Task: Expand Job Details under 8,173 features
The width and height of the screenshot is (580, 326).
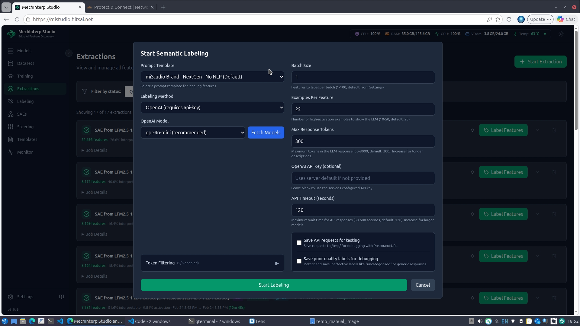Action: click(x=94, y=192)
